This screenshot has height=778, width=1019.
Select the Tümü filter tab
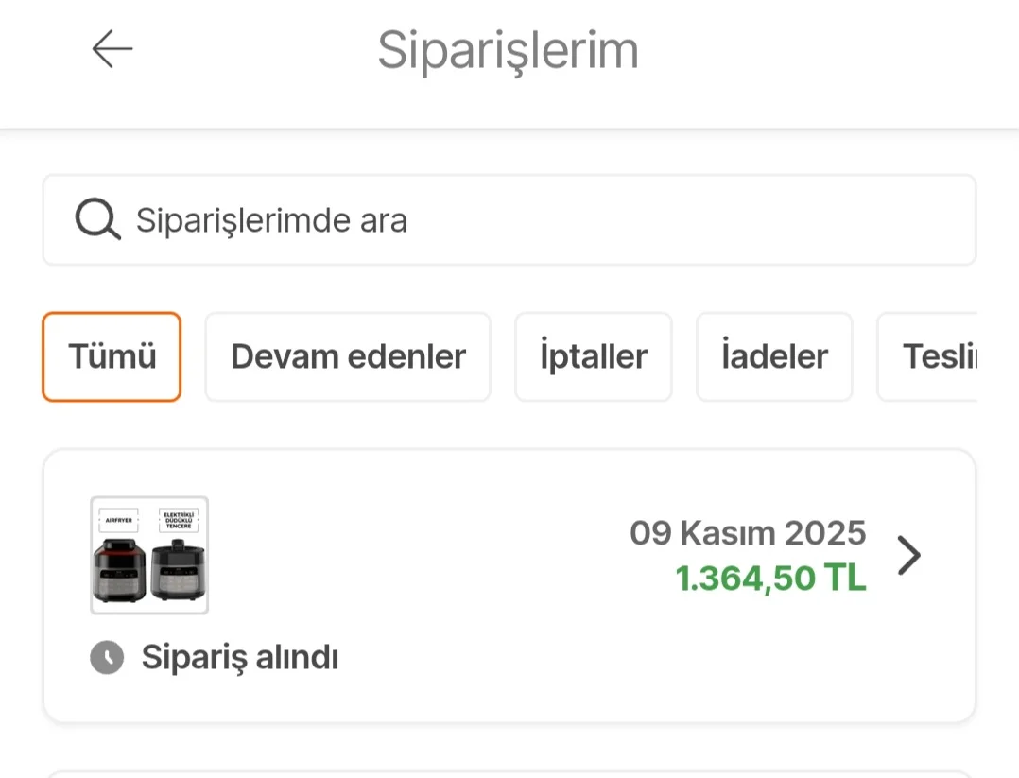[x=112, y=356]
